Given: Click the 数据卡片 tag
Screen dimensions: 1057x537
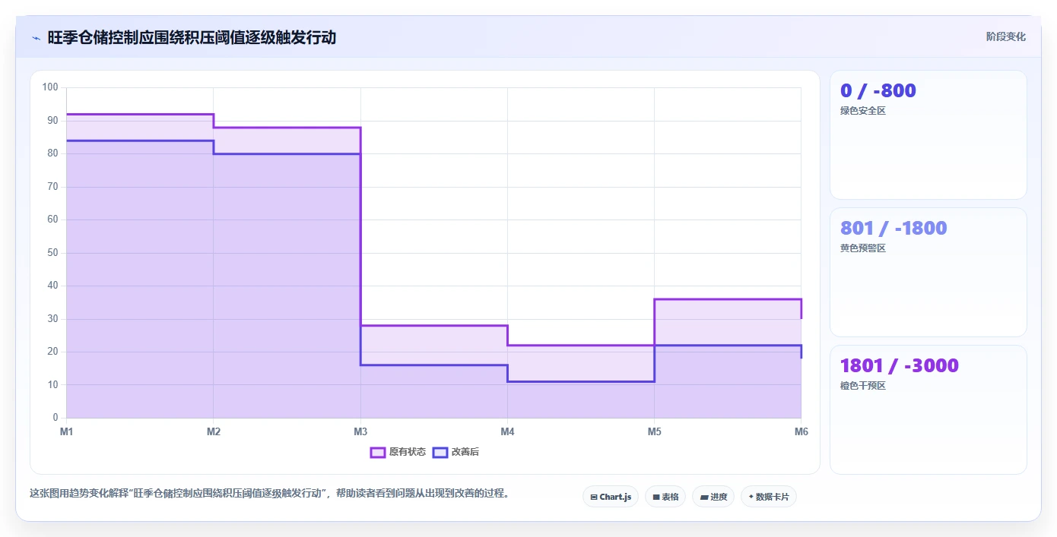Looking at the screenshot, I should point(769,497).
